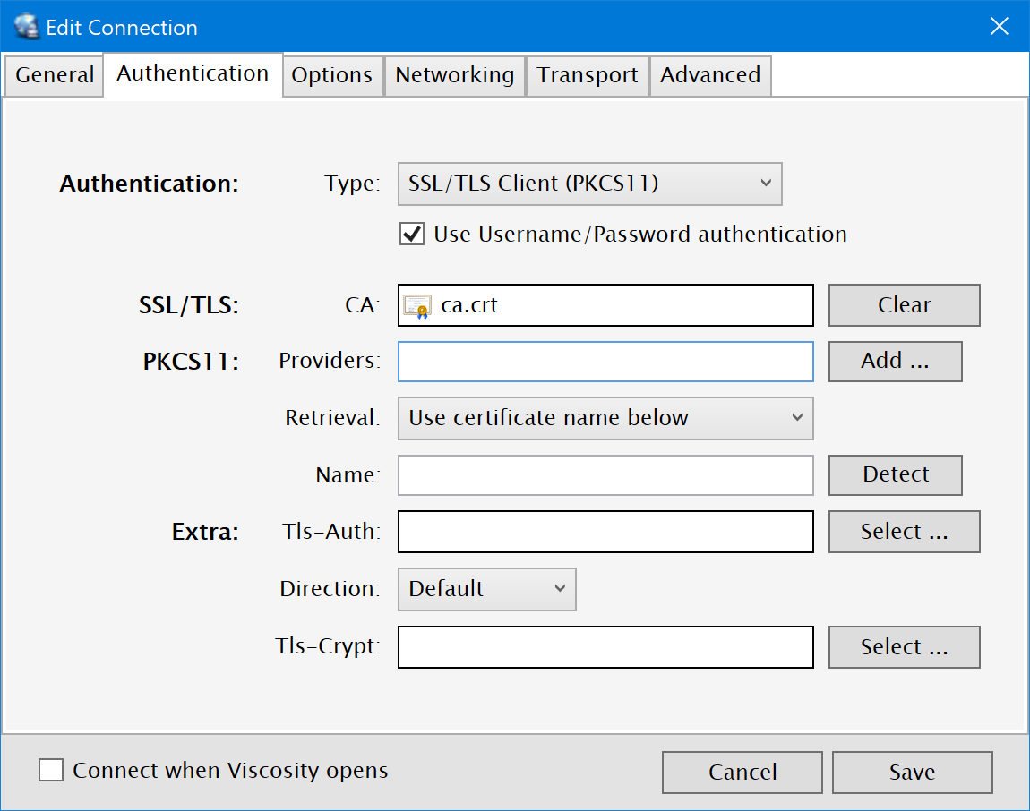Screen dimensions: 1030x811
Task: Click the Viscosity app icon in title bar
Action: [x=27, y=27]
